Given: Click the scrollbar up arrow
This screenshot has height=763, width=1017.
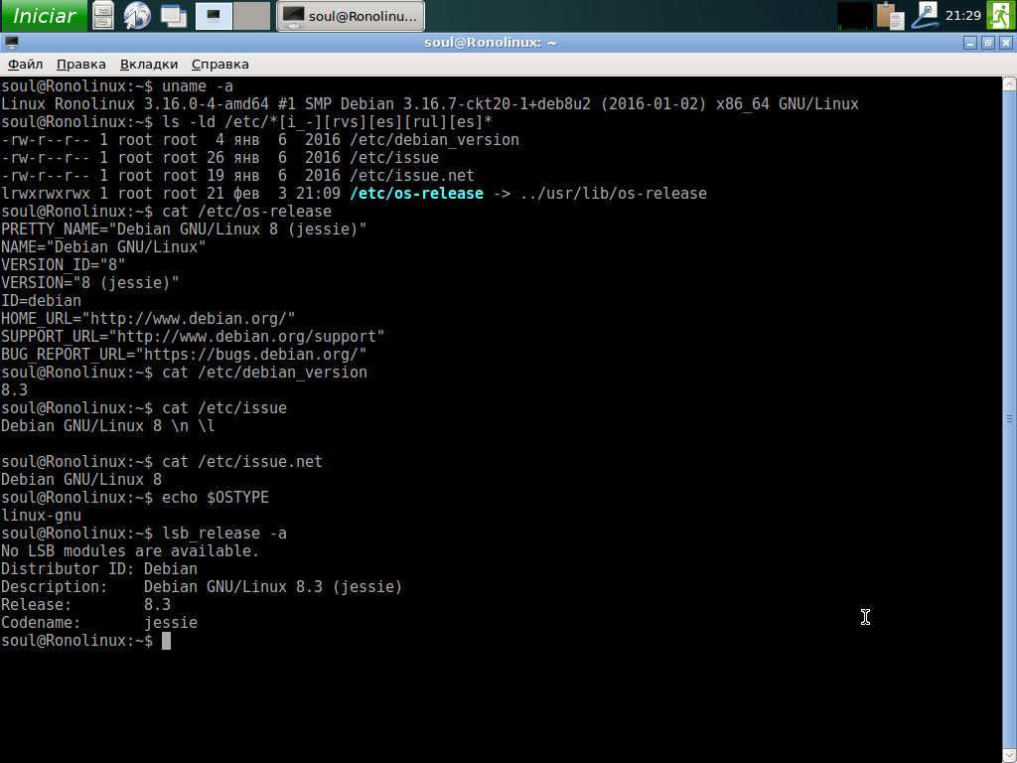Looking at the screenshot, I should tap(1009, 83).
